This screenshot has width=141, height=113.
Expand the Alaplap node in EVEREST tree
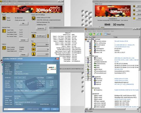coord(86,57)
